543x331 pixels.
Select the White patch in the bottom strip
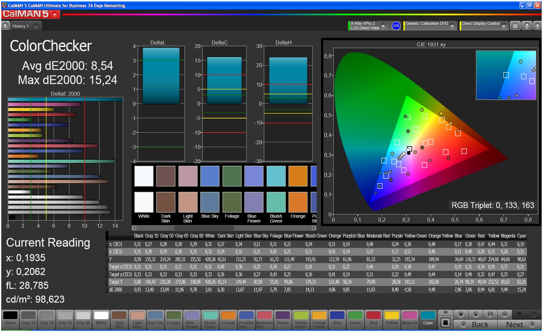click(x=101, y=319)
